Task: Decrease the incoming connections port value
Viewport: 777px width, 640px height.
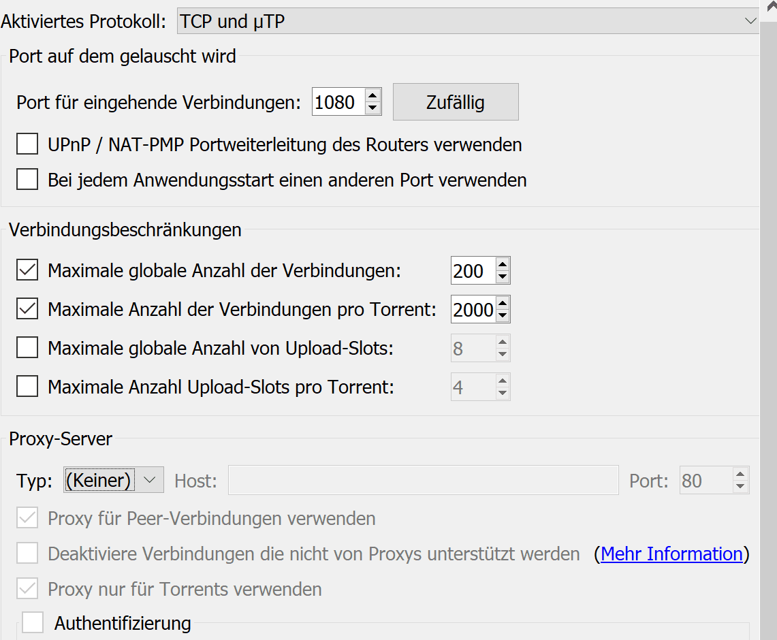Action: coord(372,108)
